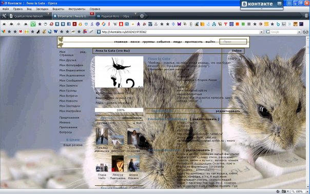This screenshot has width=310, height=194.
Task: Open the Facebook bookmark icon in the toolbar
Action: (69, 24)
